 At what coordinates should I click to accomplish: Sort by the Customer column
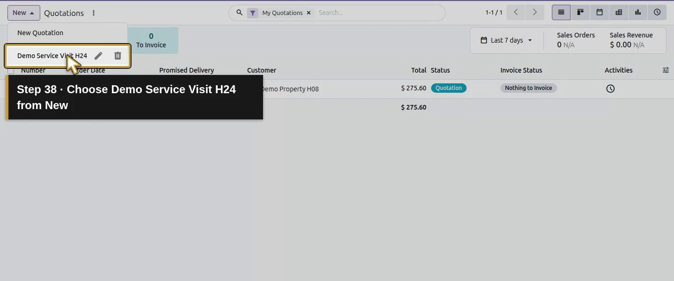click(262, 70)
